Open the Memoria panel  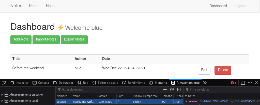(x=158, y=83)
